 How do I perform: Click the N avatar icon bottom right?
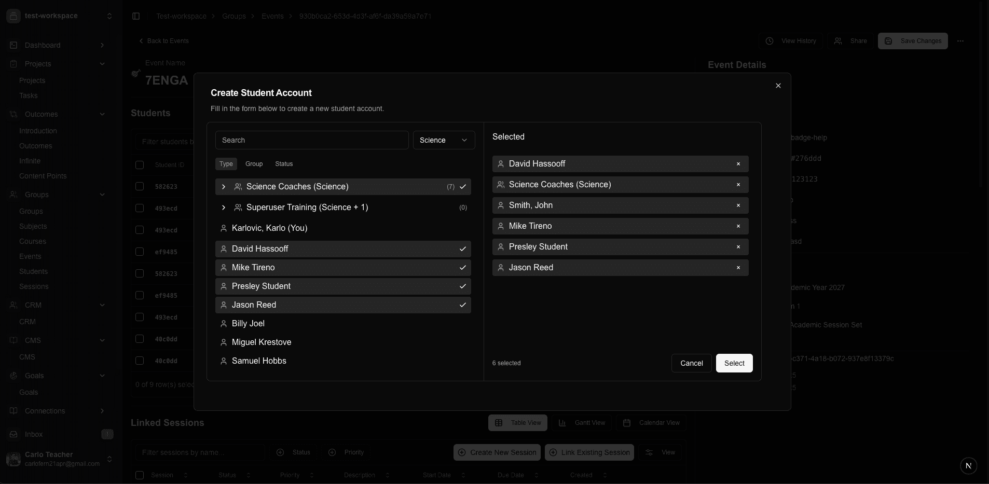pyautogui.click(x=968, y=466)
